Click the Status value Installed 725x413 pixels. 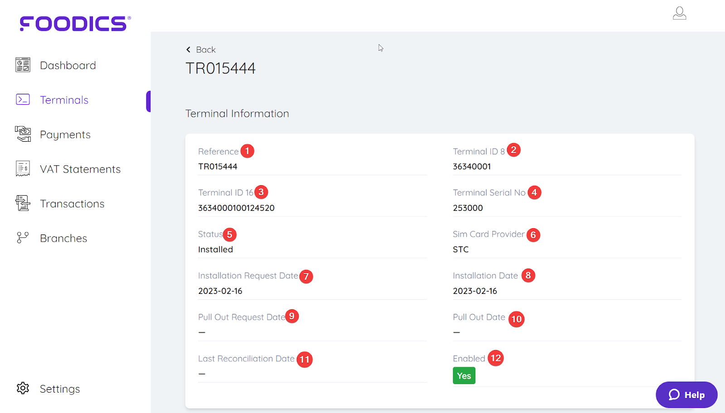tap(215, 250)
